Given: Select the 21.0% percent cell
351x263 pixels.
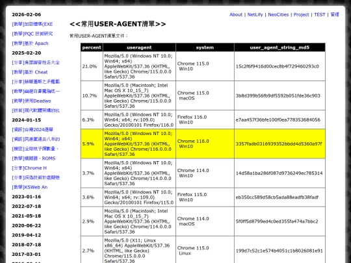Looking at the screenshot, I should click(92, 66).
